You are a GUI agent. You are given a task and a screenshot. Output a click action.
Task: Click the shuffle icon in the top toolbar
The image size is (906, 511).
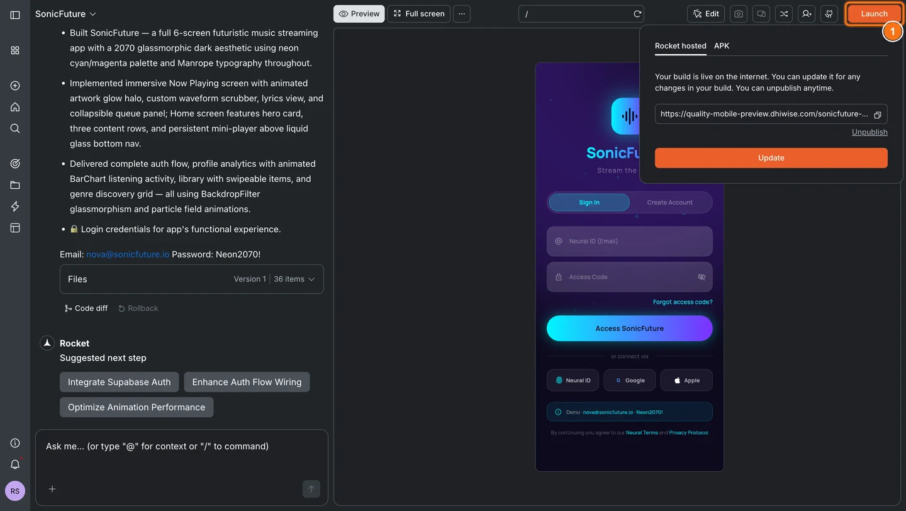pyautogui.click(x=783, y=13)
